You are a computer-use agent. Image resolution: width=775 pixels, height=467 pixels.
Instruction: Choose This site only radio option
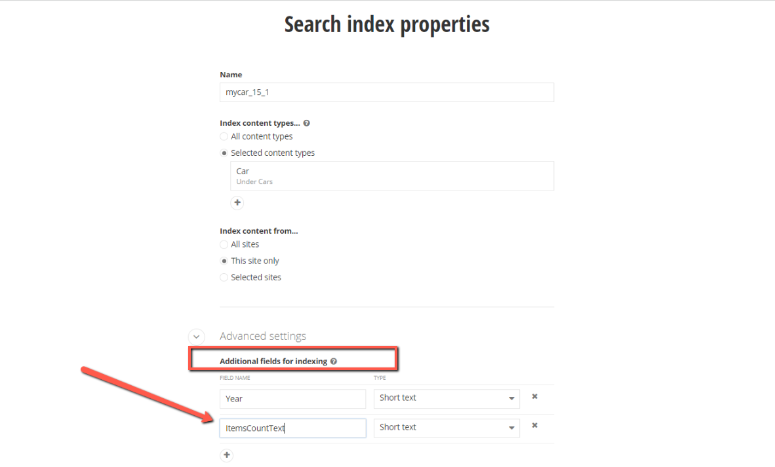tap(224, 261)
